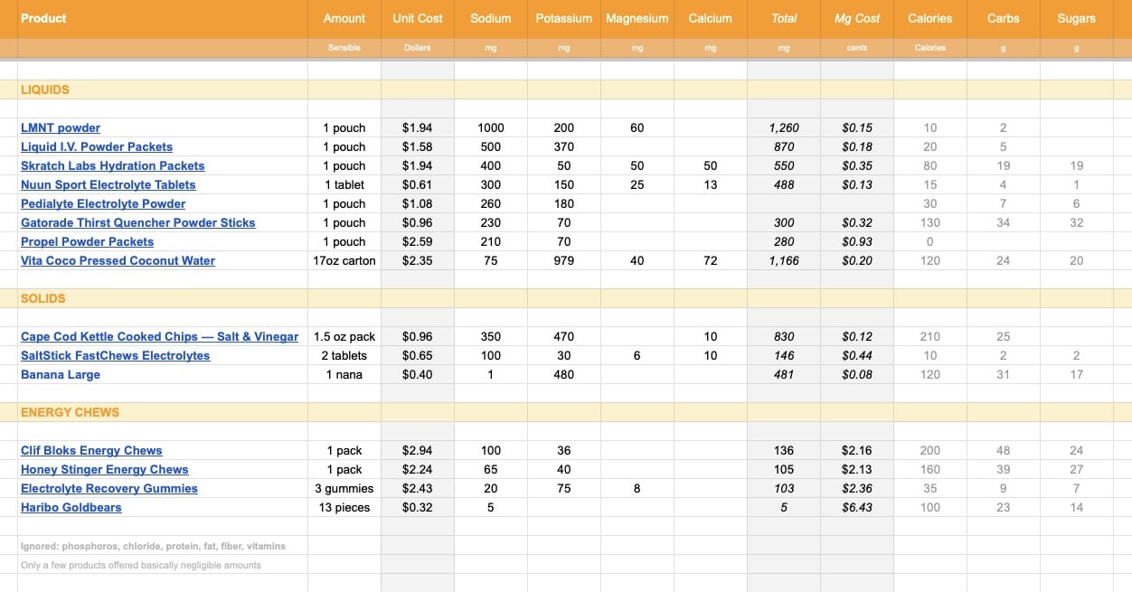The width and height of the screenshot is (1132, 592).
Task: Select the SOLIDS section heading
Action: tap(43, 298)
